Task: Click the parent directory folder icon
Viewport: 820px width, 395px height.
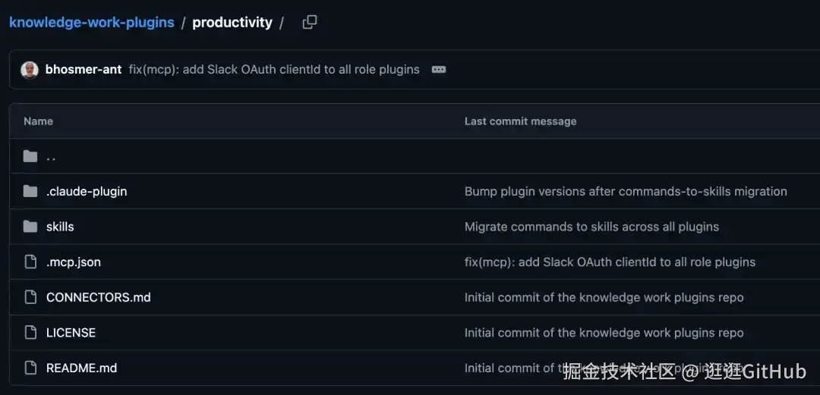Action: click(x=30, y=156)
